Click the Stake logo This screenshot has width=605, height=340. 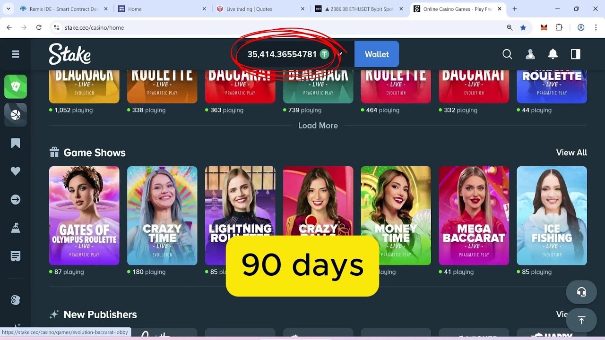pyautogui.click(x=70, y=54)
